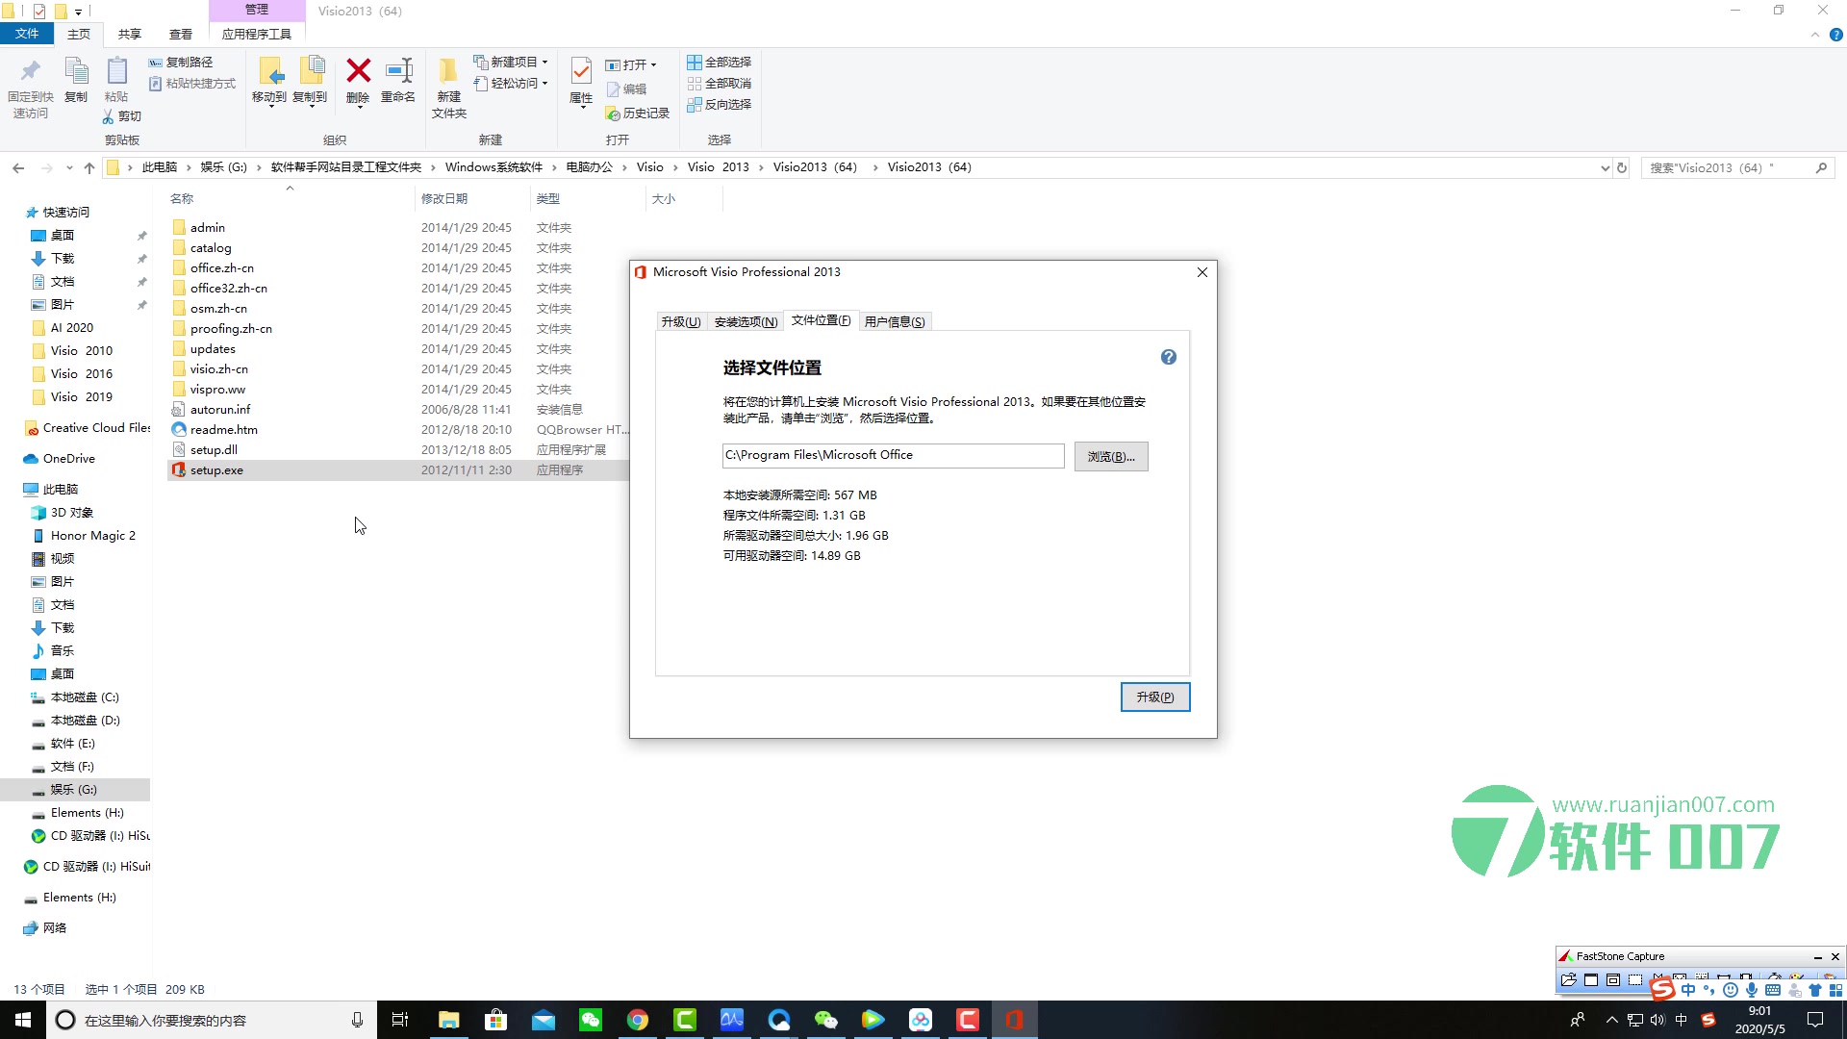Collapse the ribbon with chevron
Screen dimensions: 1847x1039
pyautogui.click(x=1815, y=35)
